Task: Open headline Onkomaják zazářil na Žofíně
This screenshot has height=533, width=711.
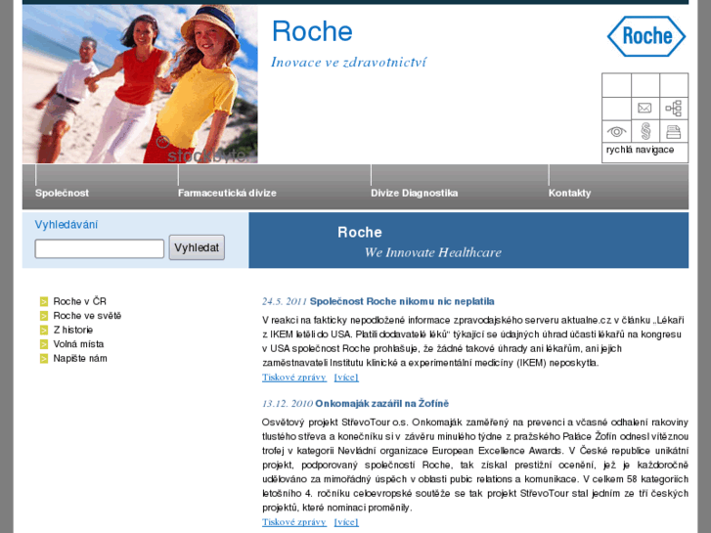Action: [381, 403]
